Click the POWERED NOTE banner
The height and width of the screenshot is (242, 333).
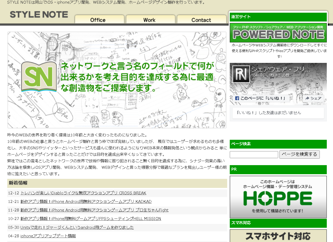tap(278, 33)
